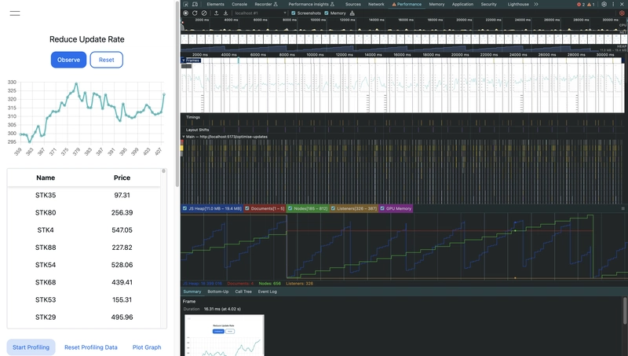The height and width of the screenshot is (356, 628).
Task: Toggle the Screenshots checkbox
Action: point(294,13)
